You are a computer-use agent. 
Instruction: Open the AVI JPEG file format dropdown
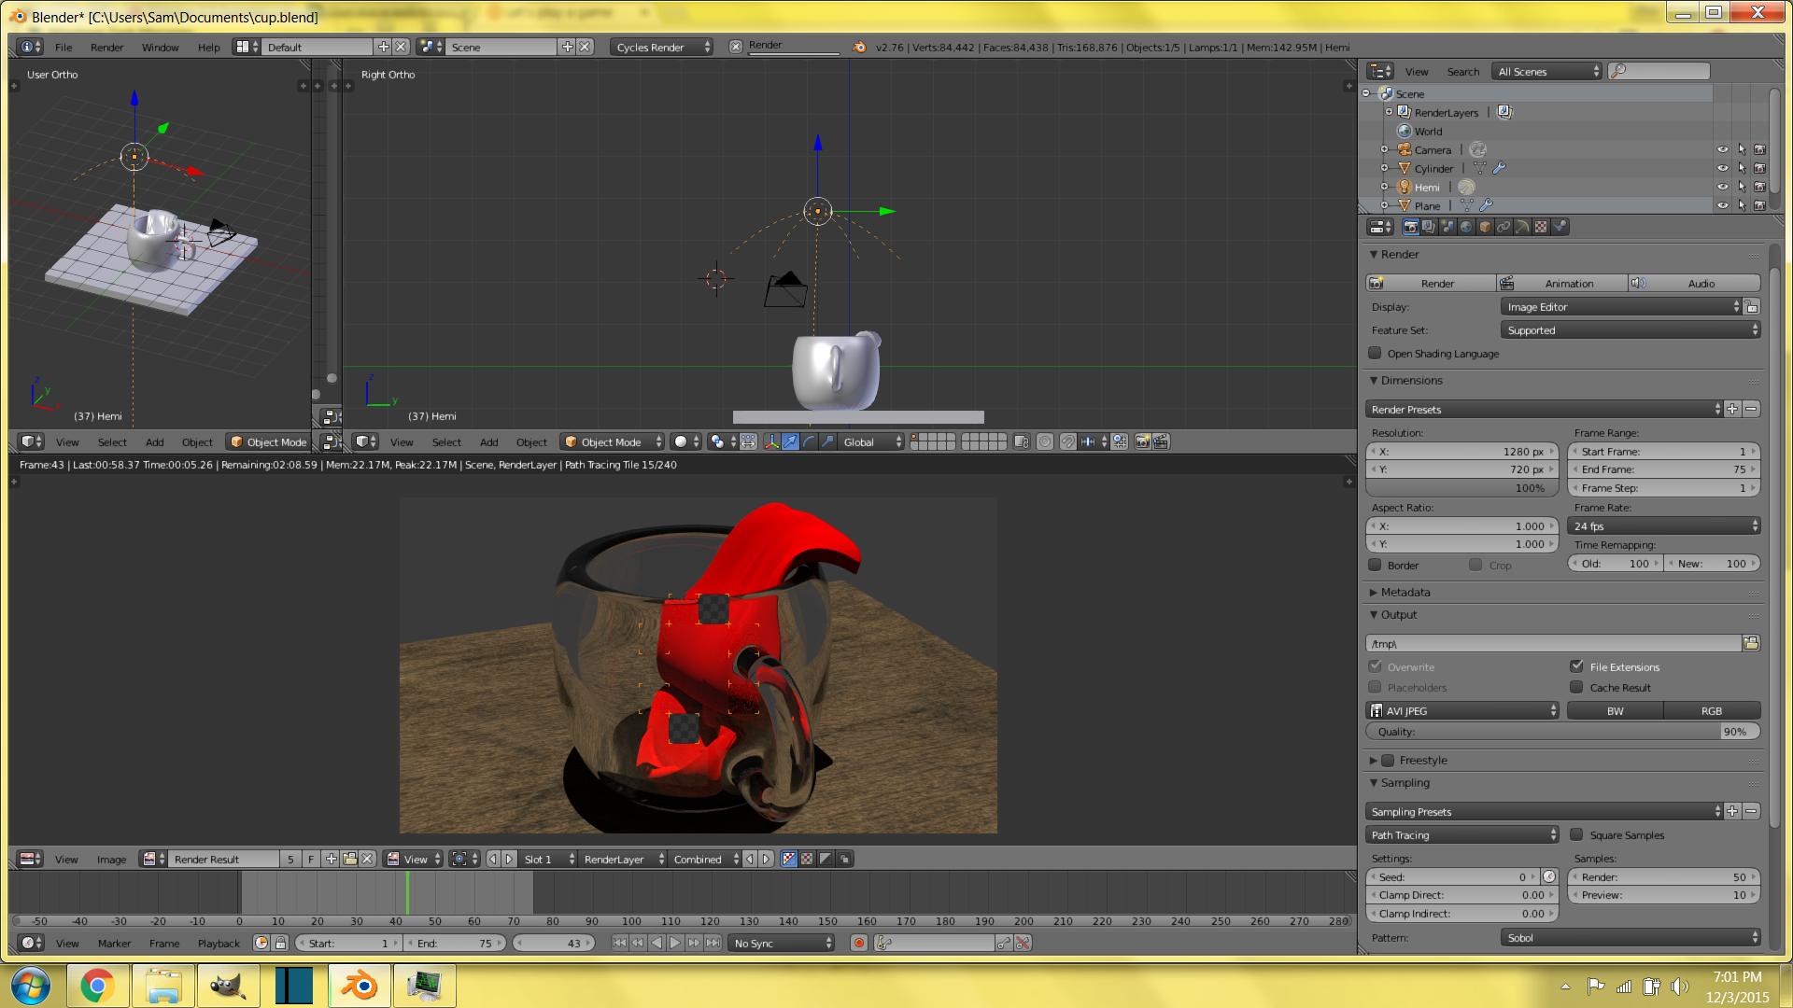pyautogui.click(x=1462, y=710)
